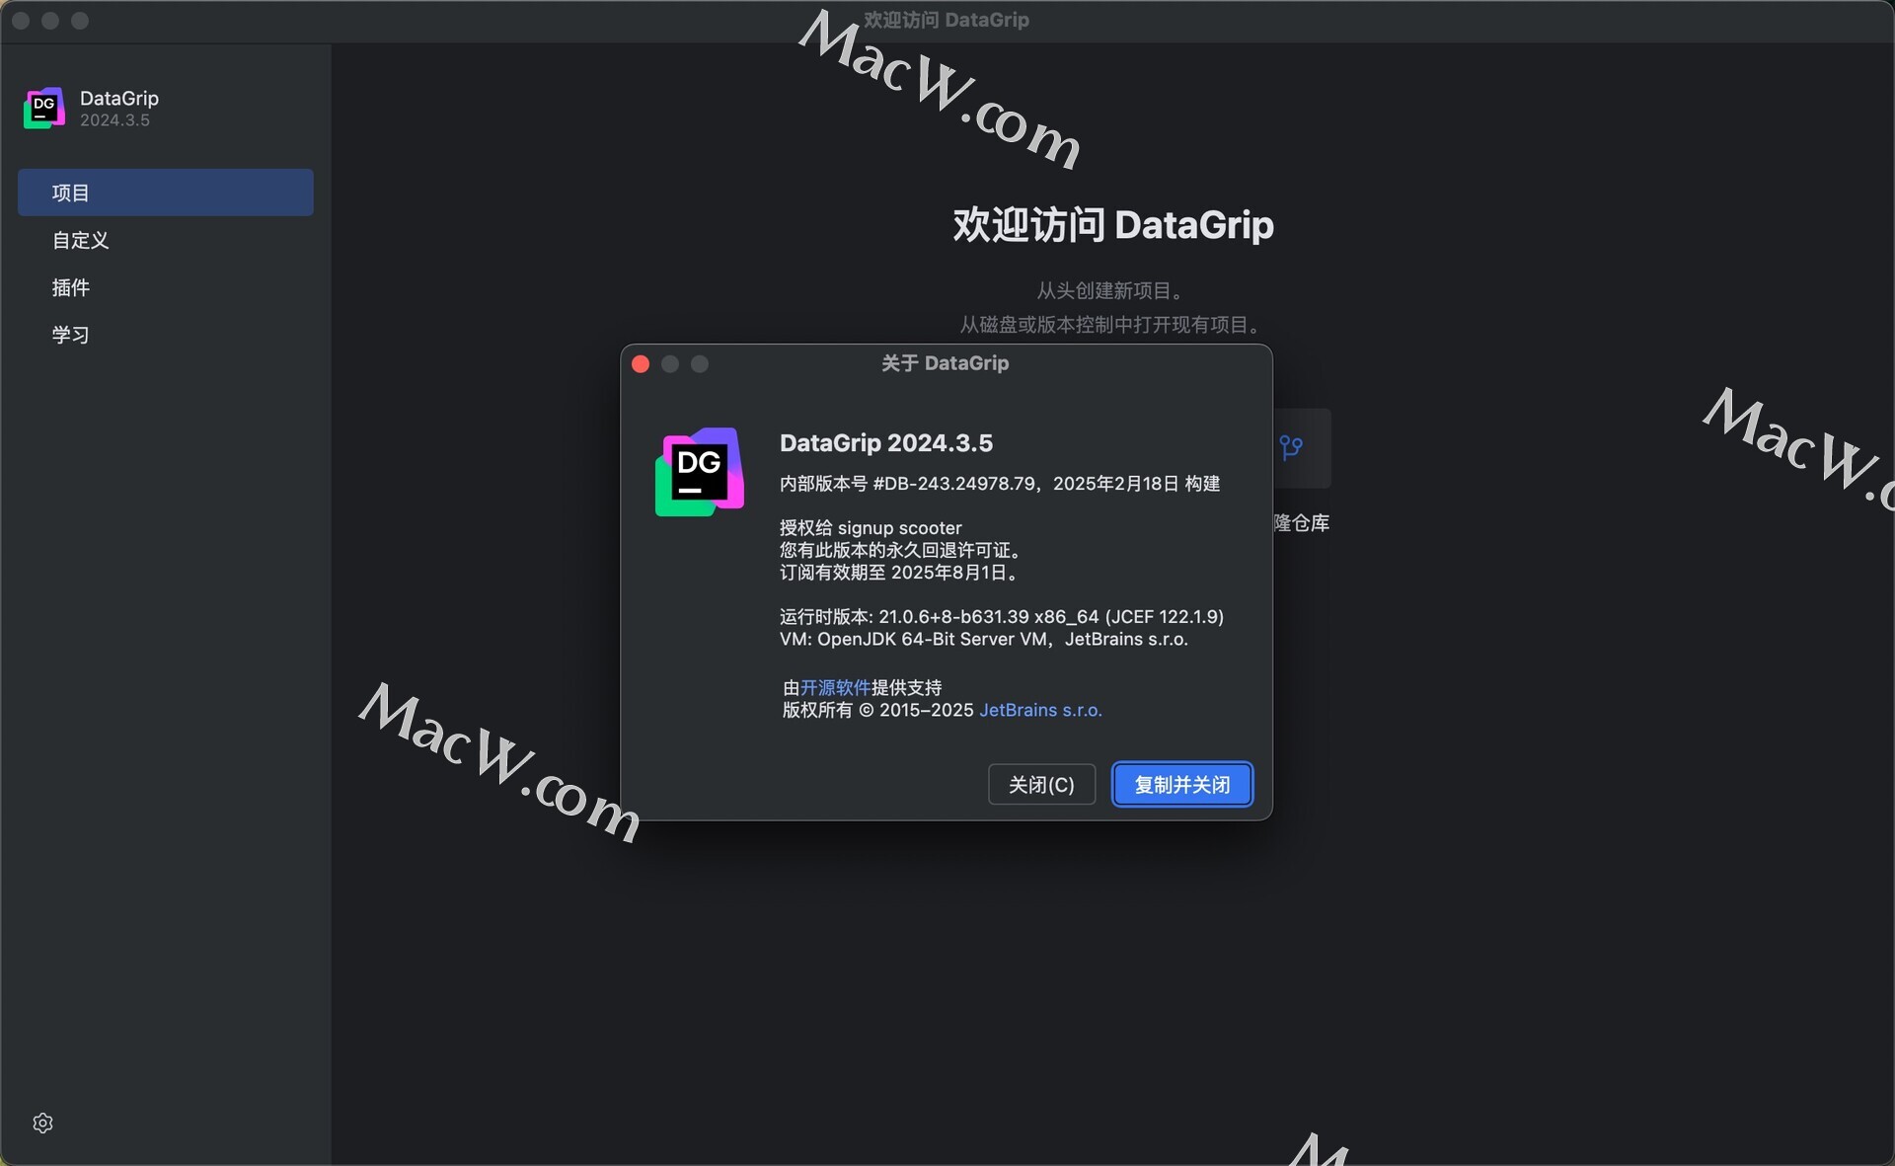Click the DataGrip logo in the sidebar
Screen dimensions: 1895x1166
pyautogui.click(x=44, y=108)
